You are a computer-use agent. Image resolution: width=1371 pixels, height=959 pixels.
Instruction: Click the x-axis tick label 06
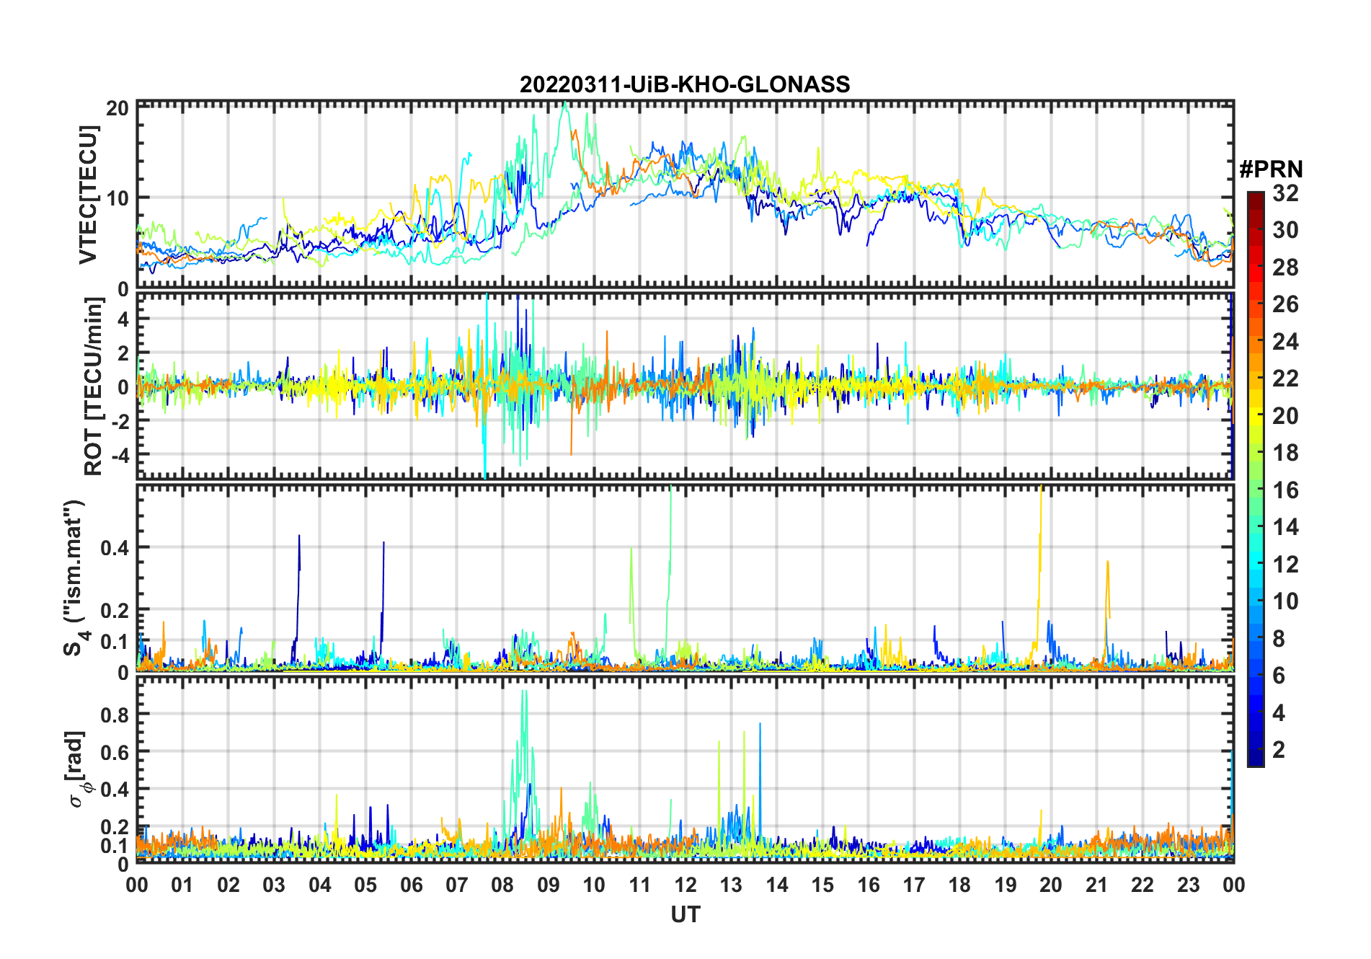click(x=411, y=885)
